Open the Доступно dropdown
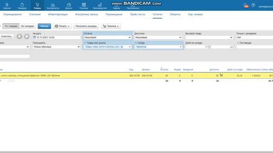 click(158, 37)
